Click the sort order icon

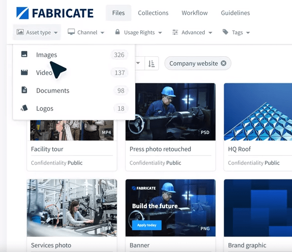point(152,64)
